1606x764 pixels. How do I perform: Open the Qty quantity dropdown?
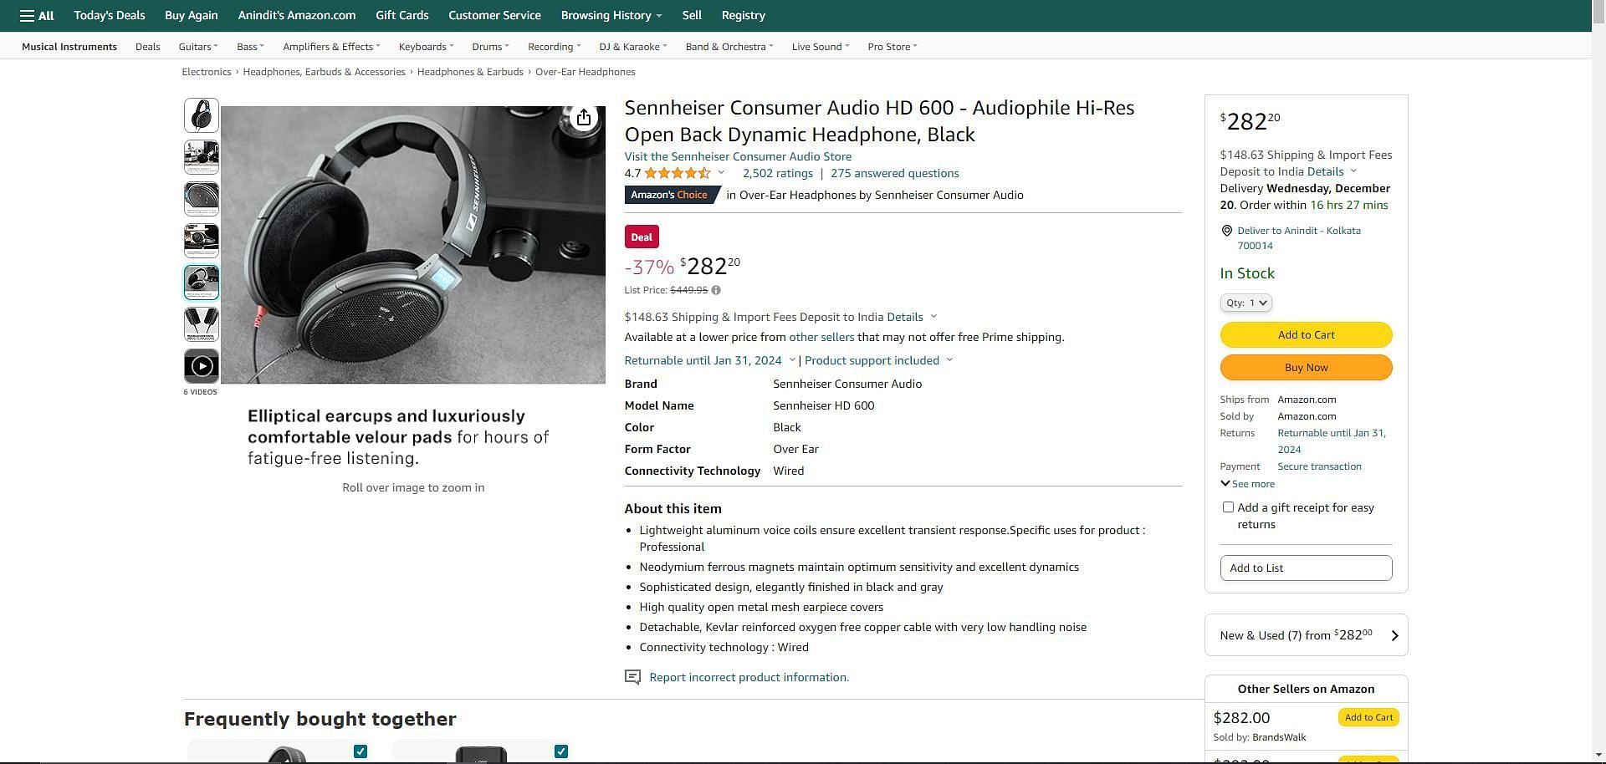[x=1245, y=303]
